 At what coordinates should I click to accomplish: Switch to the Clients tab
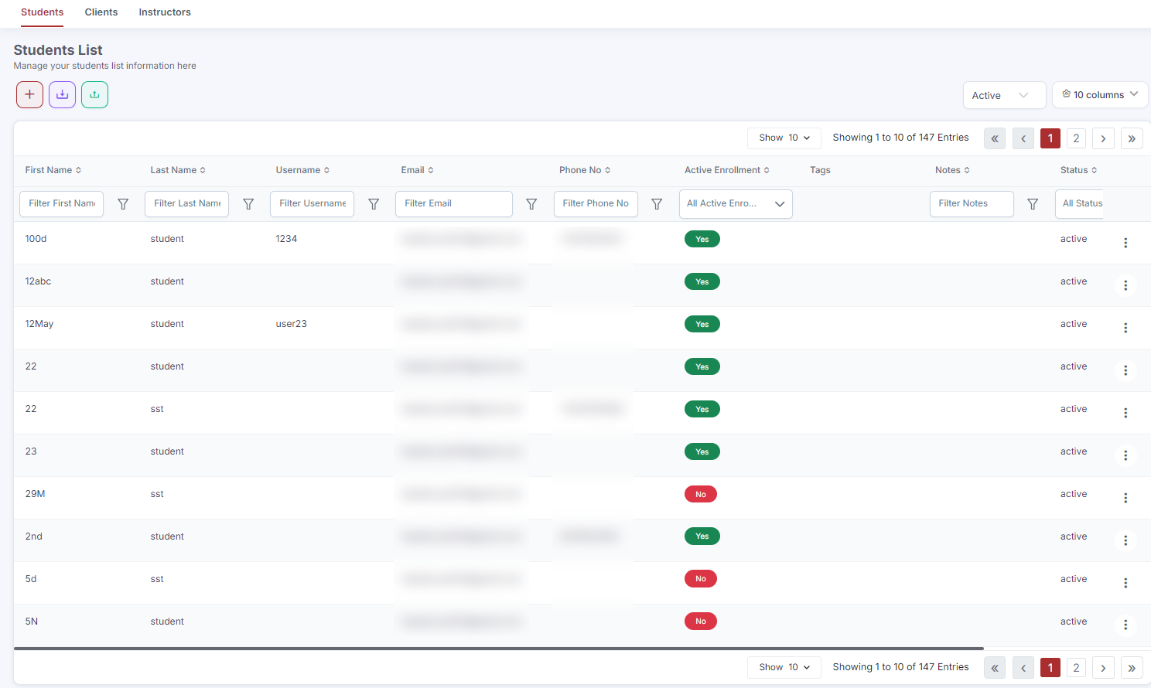point(101,12)
